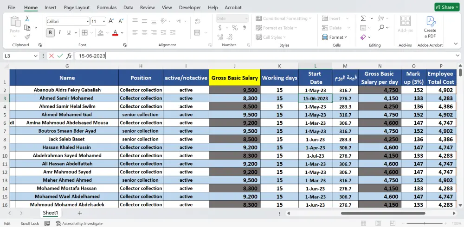Viewport: 464px width, 227px height.
Task: Open the Developer tab
Action: point(190,8)
